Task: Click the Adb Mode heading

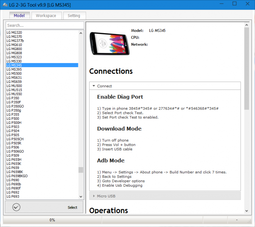Action: coord(111,161)
